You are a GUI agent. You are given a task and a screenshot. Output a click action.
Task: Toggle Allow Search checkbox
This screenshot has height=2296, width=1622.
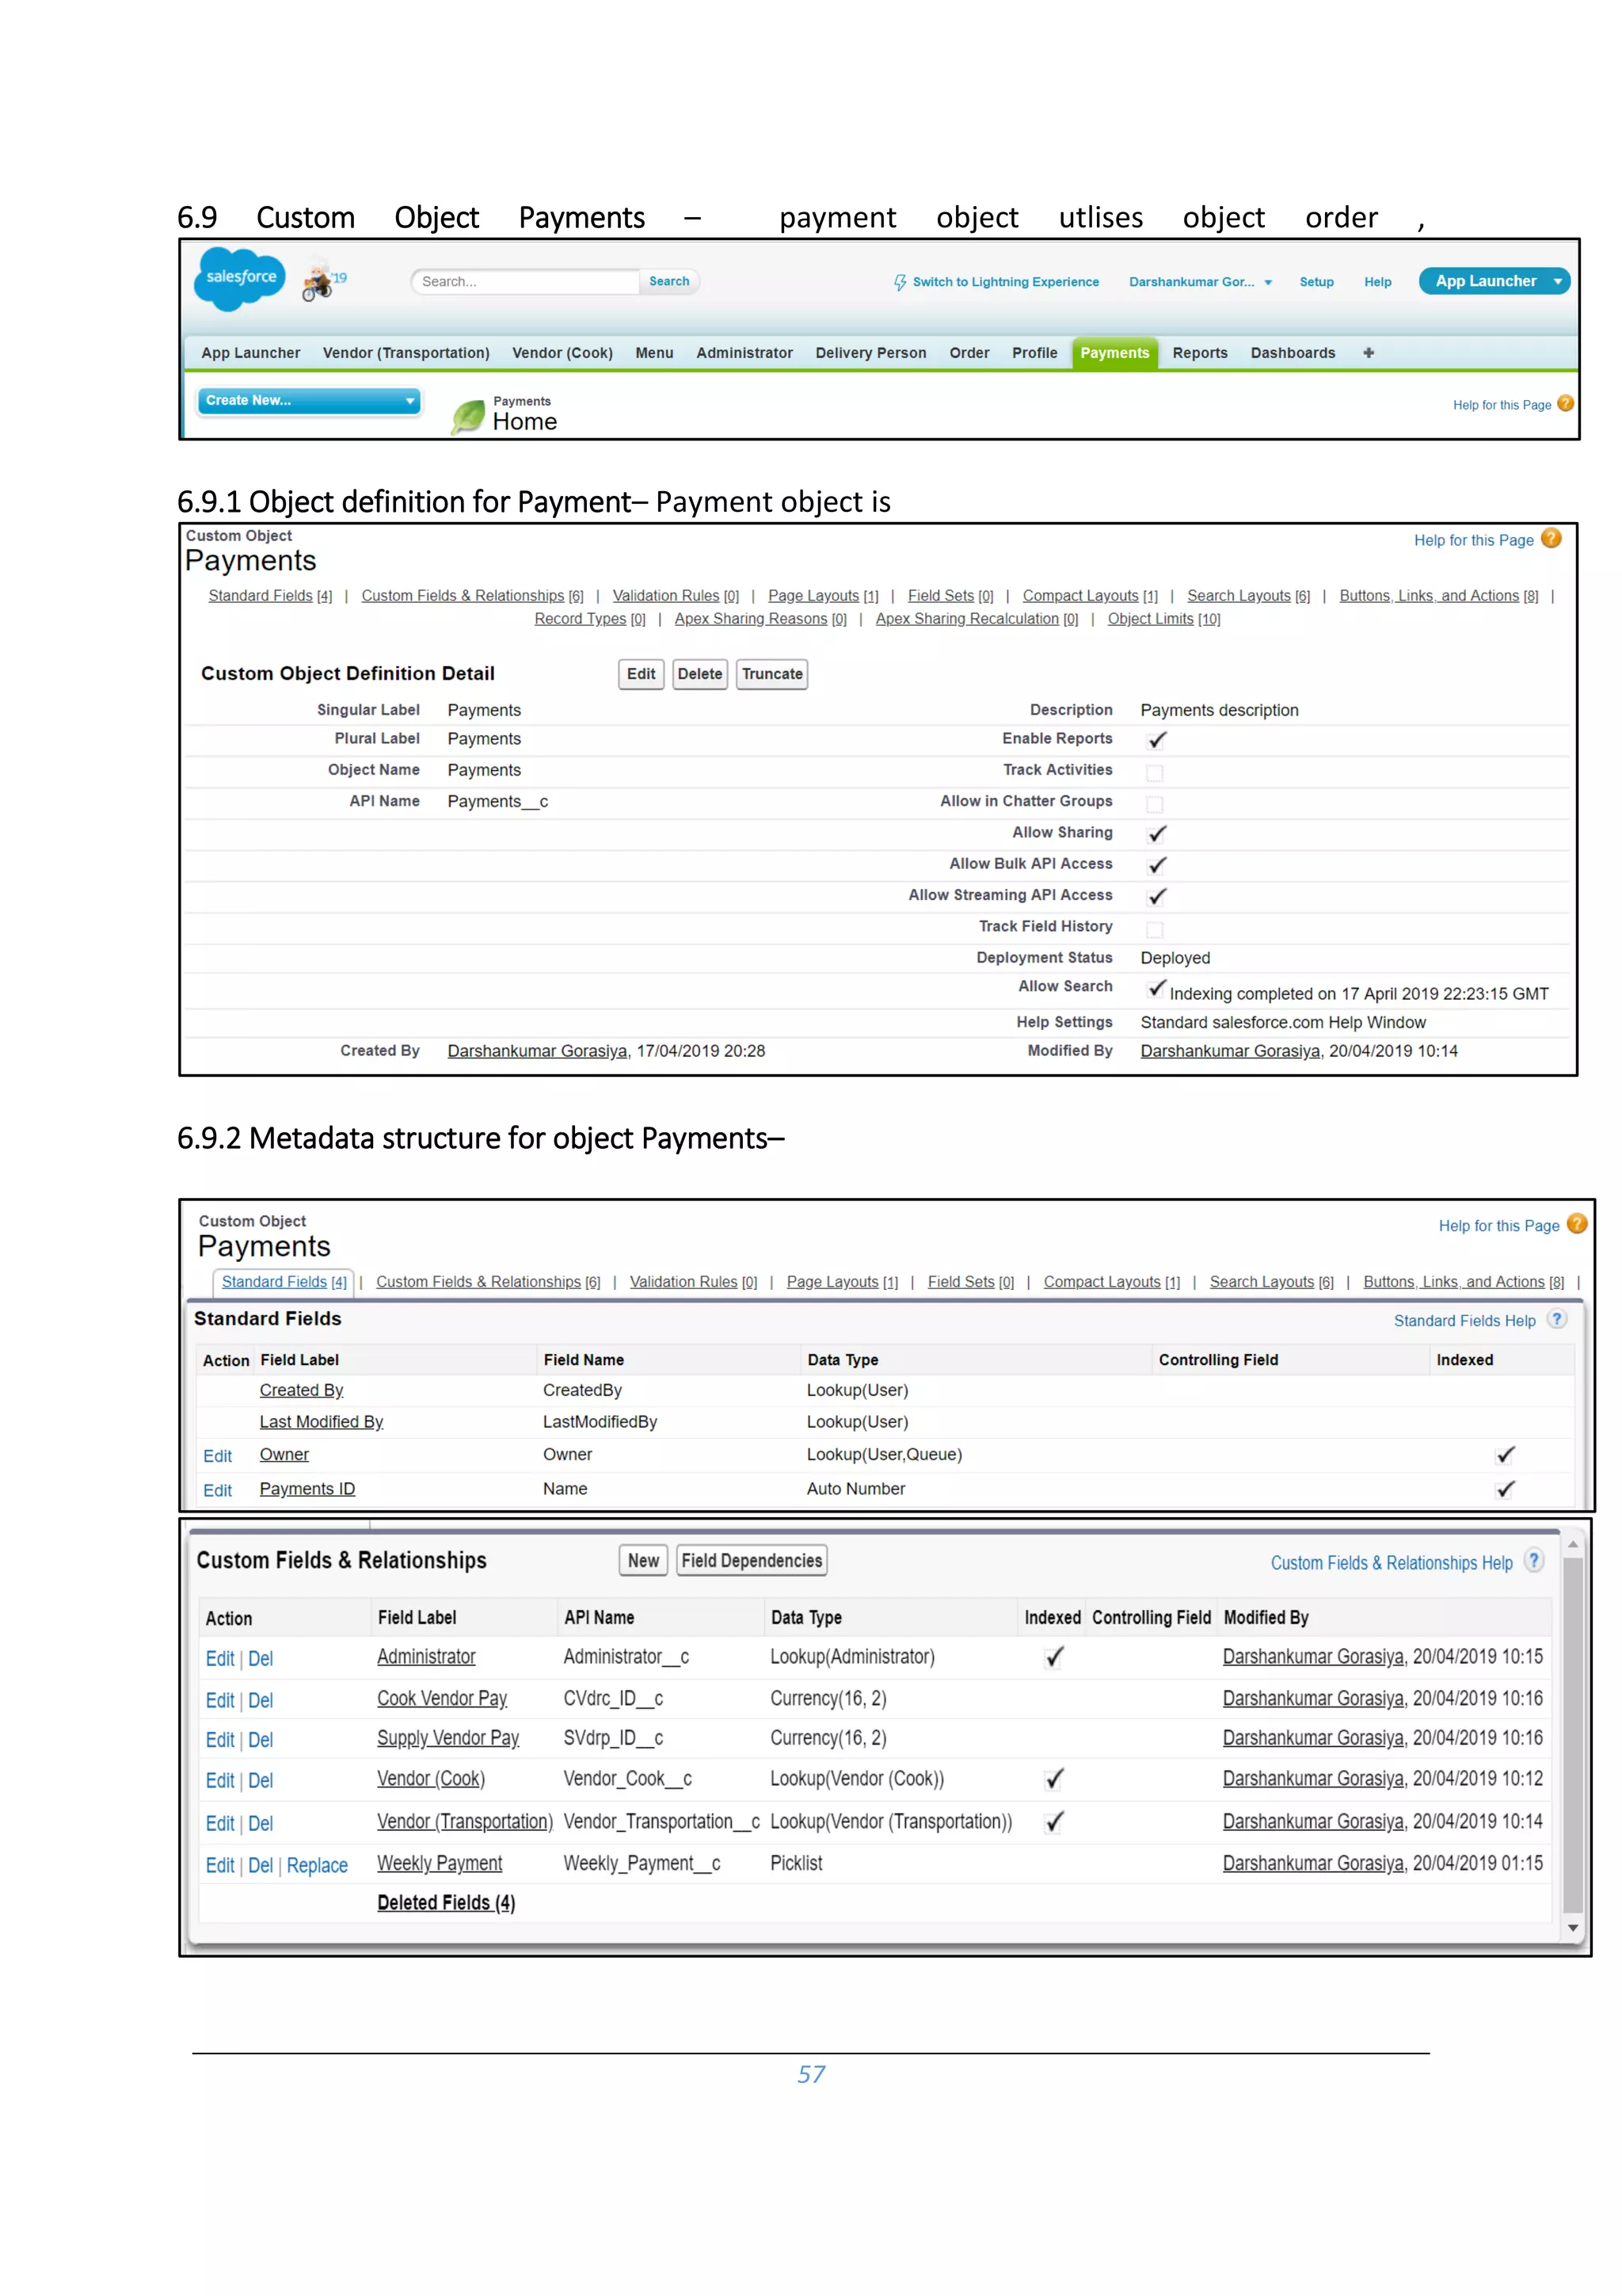[x=1156, y=988]
